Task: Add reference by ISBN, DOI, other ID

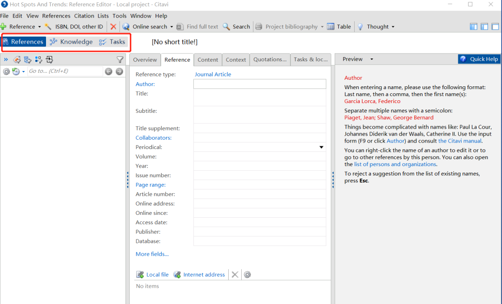Action: tap(74, 26)
